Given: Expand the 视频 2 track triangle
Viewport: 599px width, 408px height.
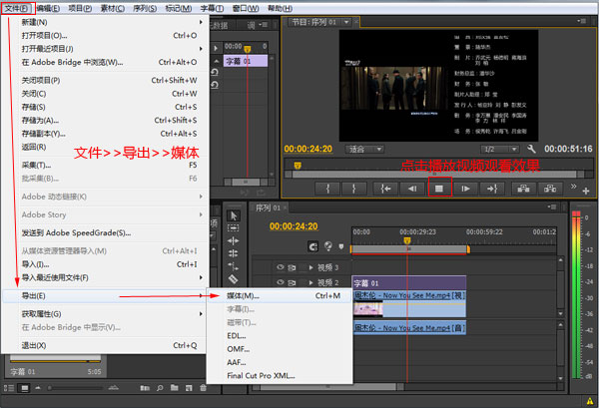Looking at the screenshot, I should (x=310, y=283).
